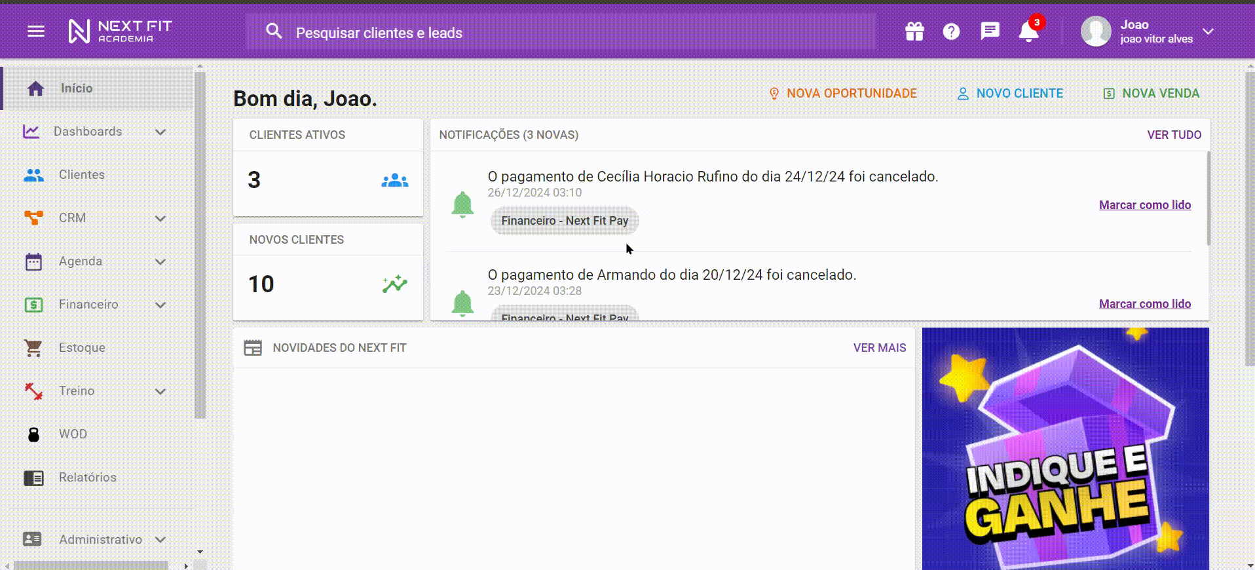Open WOD in the sidebar
The width and height of the screenshot is (1255, 570).
click(98, 434)
